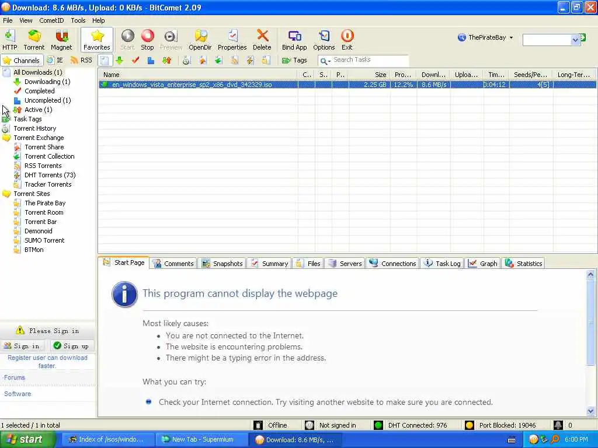This screenshot has width=598, height=448.
Task: Open the Software link
Action: point(18,394)
